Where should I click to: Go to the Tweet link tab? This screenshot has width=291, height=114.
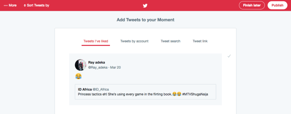(x=200, y=41)
